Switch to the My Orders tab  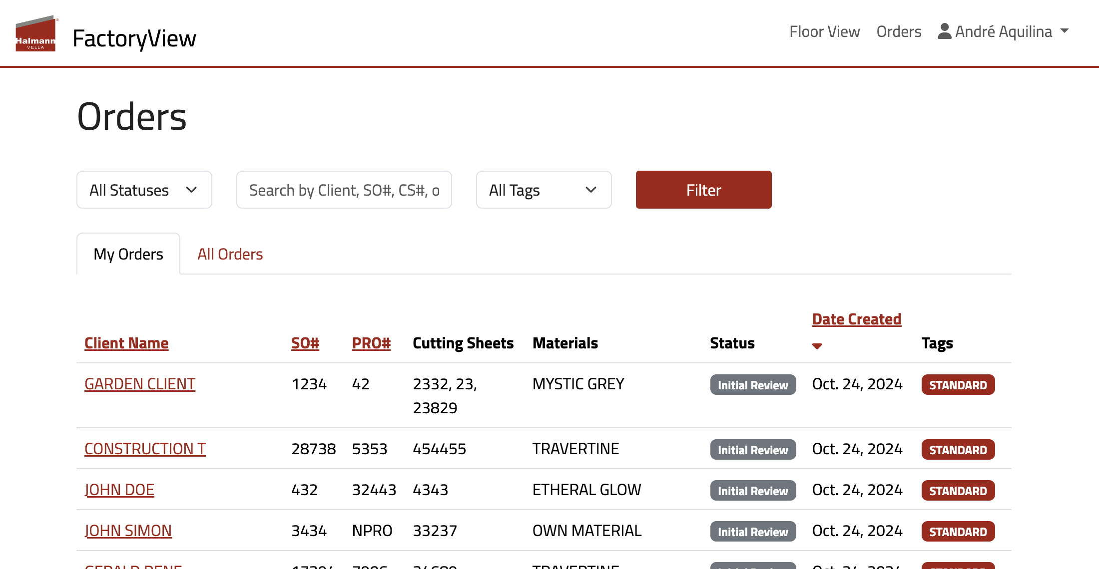coord(128,254)
